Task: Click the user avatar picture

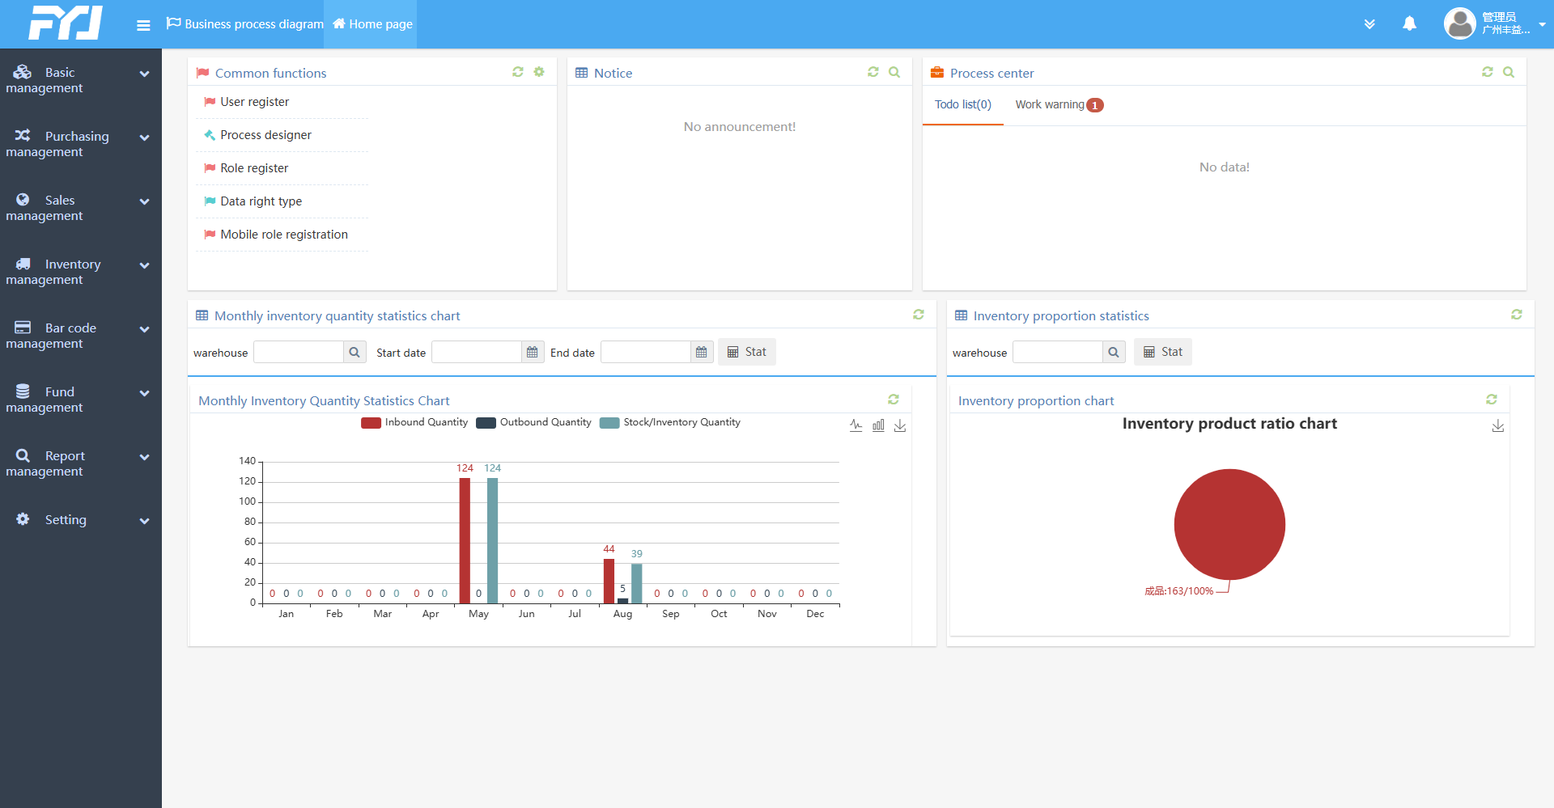Action: point(1460,23)
